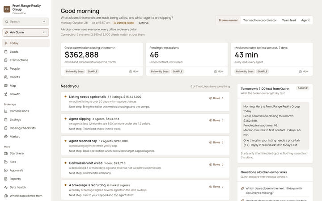Image resolution: width=322 pixels, height=201 pixels.
Task: Click the Approvals checkmark icon
Action: tap(6, 171)
